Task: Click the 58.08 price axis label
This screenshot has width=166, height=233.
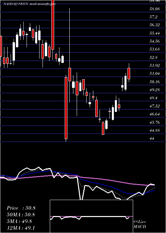Action: (155, 9)
